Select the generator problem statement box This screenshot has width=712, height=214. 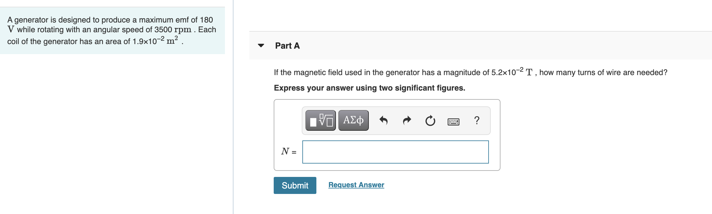[x=112, y=31]
